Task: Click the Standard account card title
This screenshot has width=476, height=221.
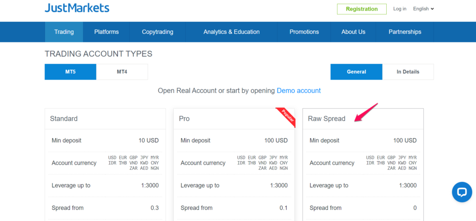Action: click(64, 119)
